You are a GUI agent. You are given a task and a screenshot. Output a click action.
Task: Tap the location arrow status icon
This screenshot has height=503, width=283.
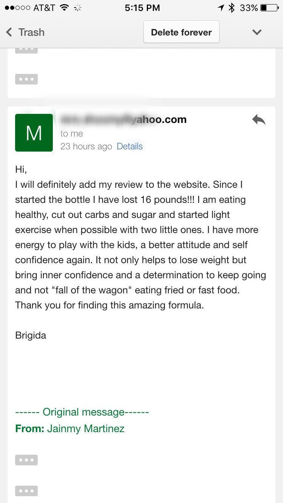pyautogui.click(x=221, y=8)
